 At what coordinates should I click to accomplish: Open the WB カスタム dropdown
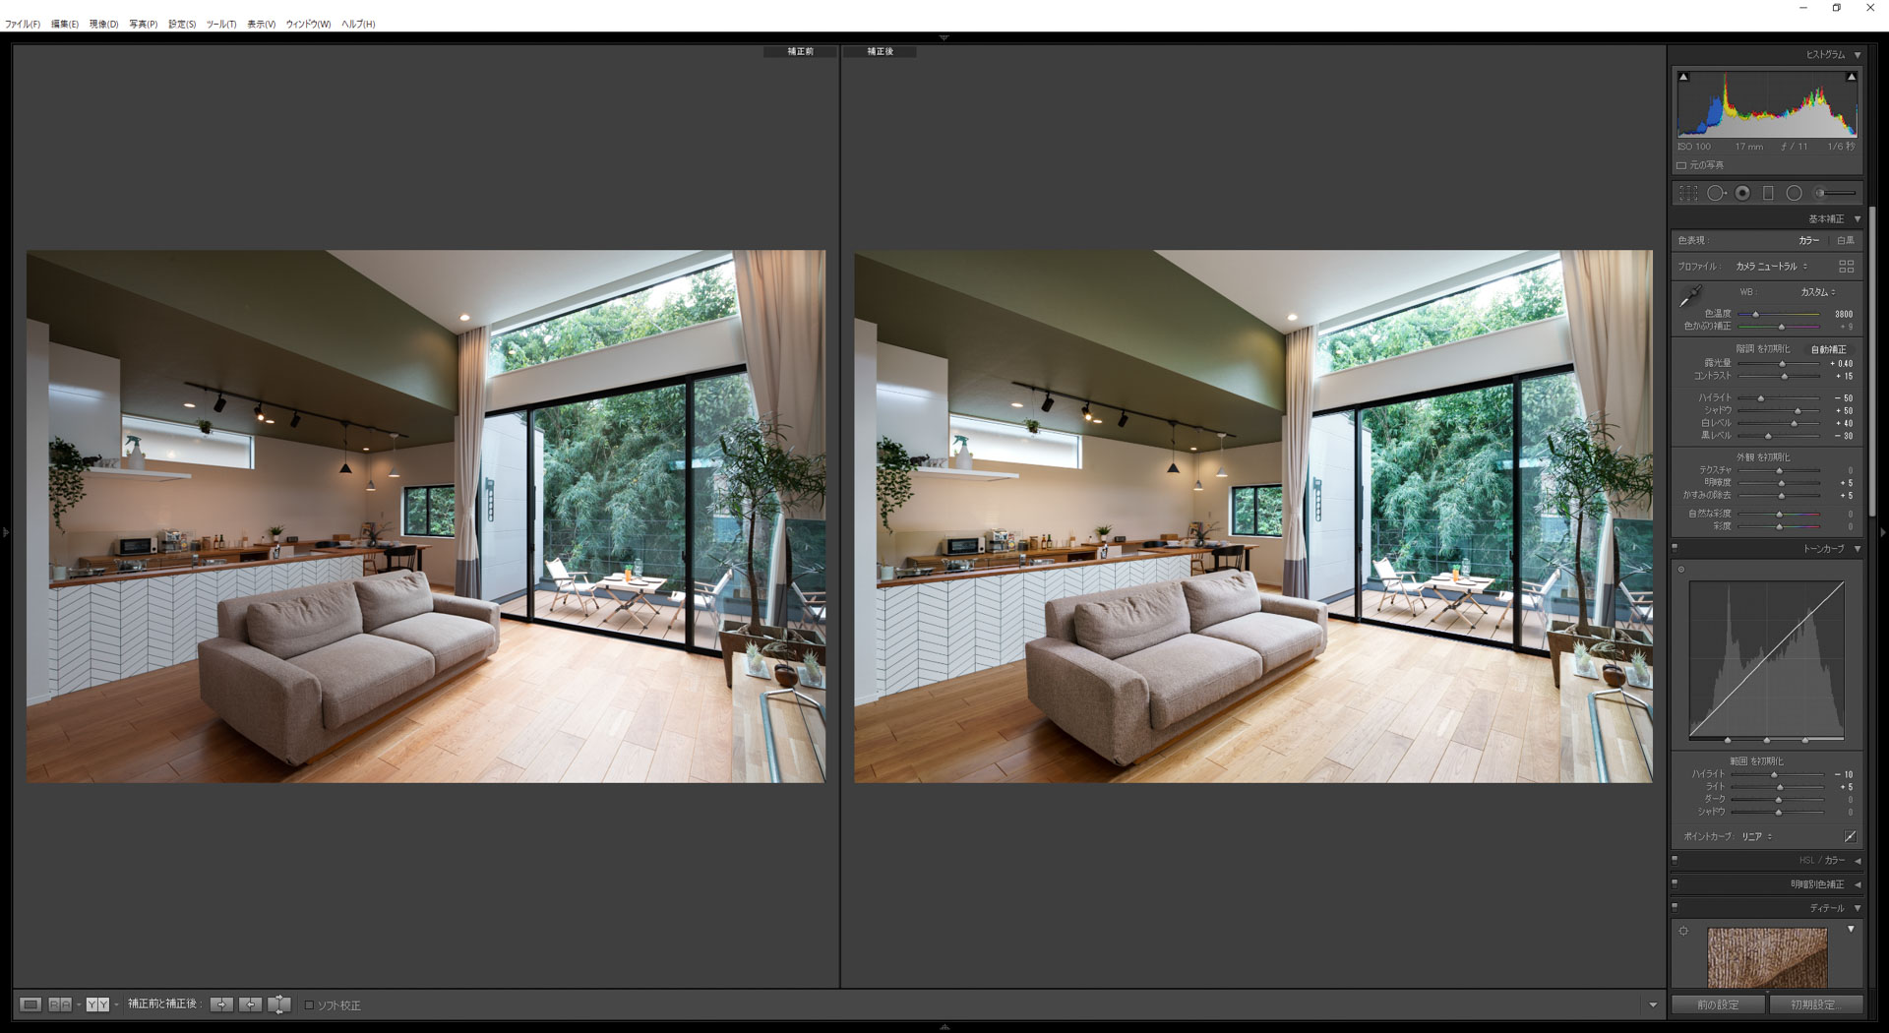pyautogui.click(x=1817, y=292)
